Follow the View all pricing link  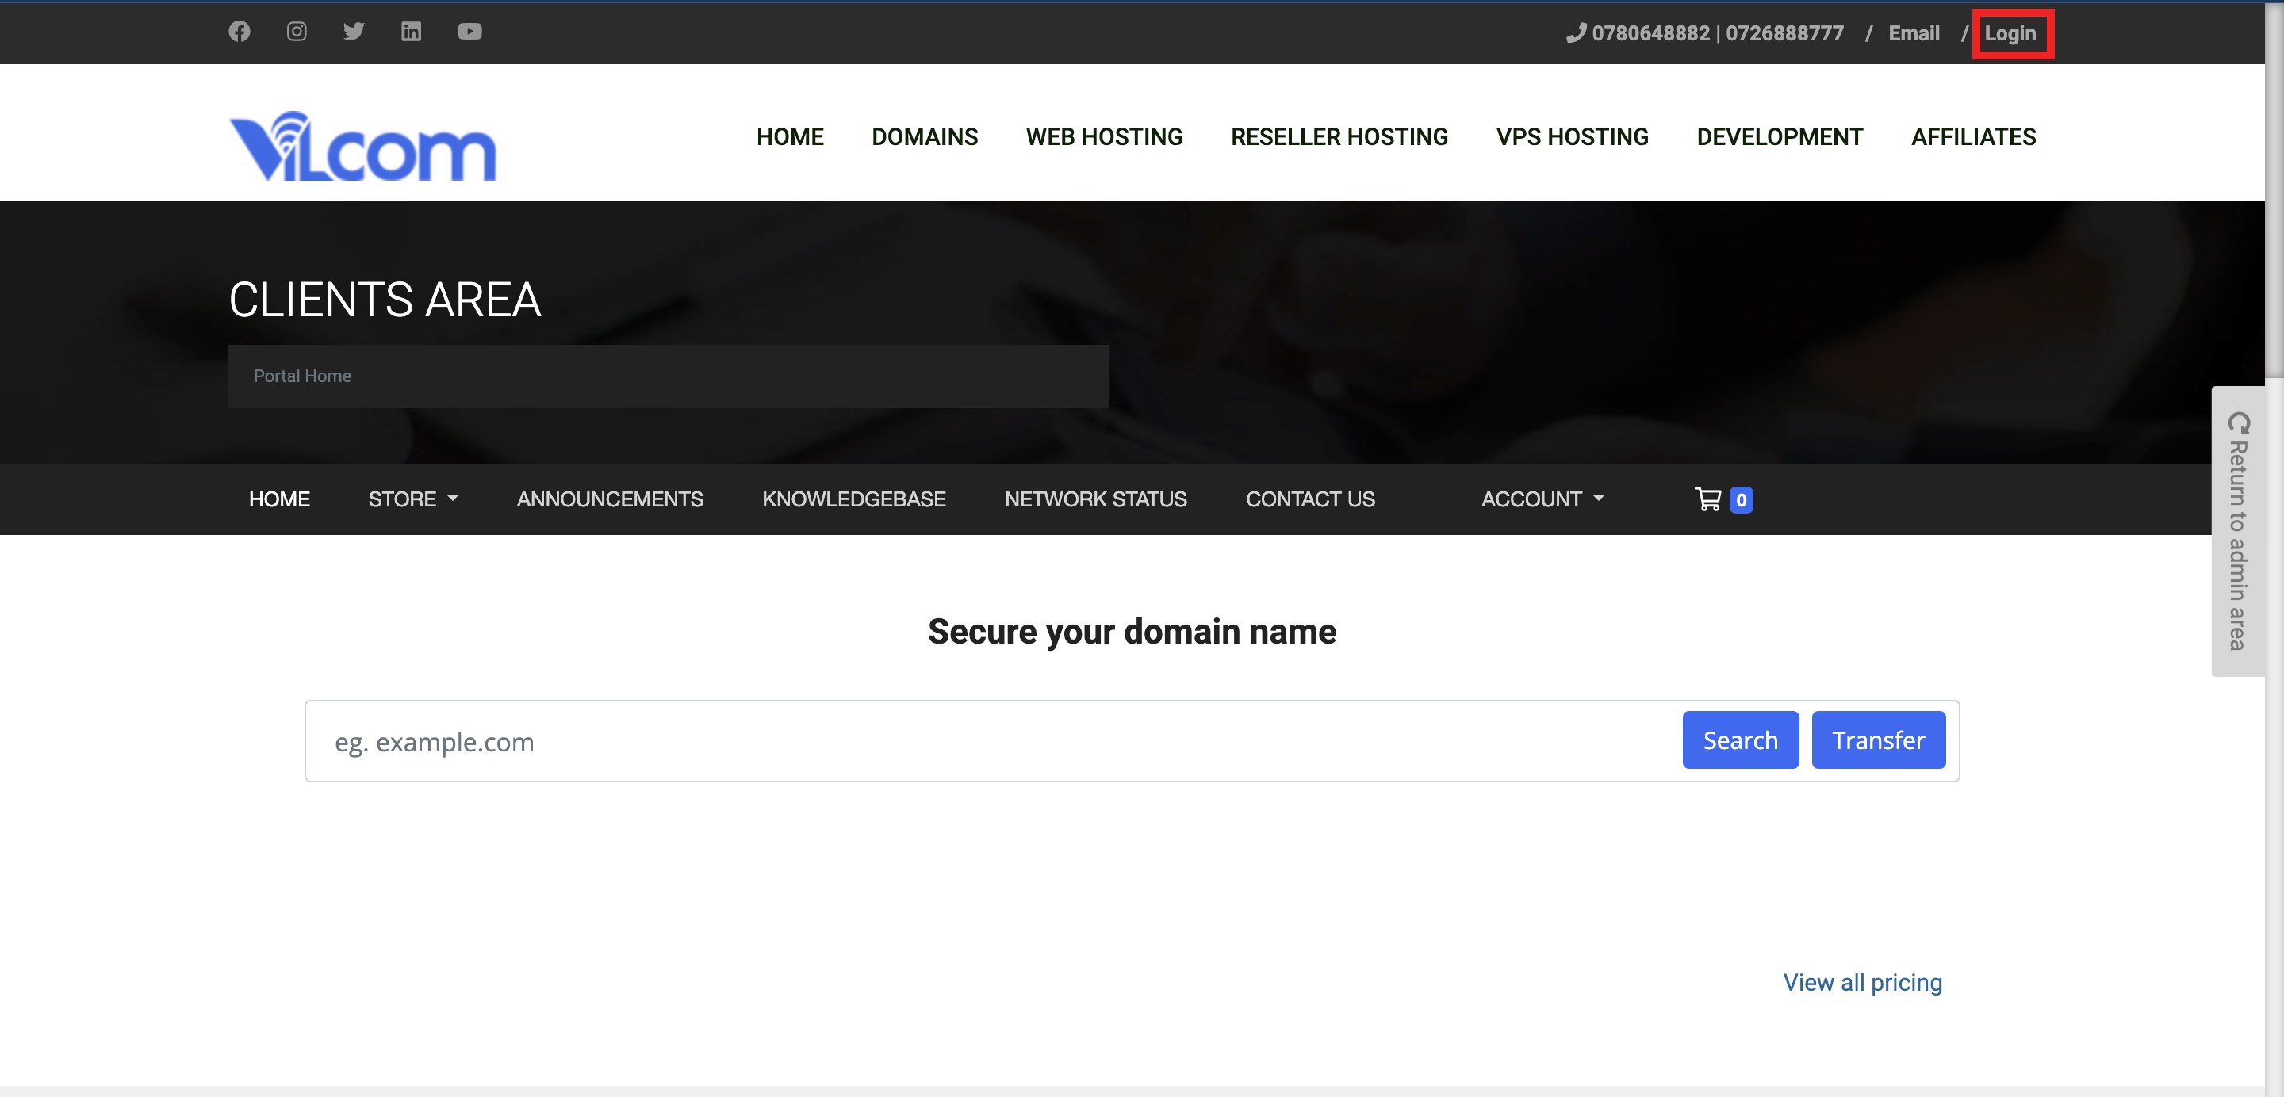click(1862, 983)
